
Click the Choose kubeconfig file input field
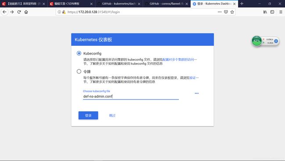coord(131,96)
